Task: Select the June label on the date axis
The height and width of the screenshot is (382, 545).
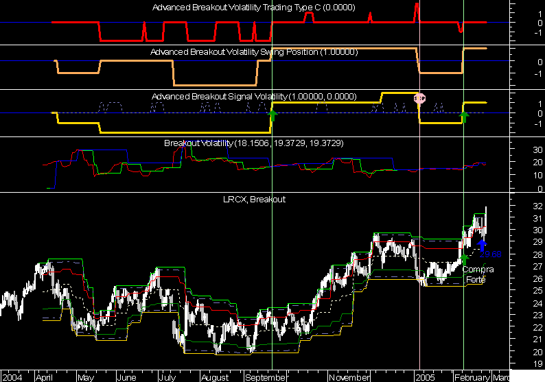Action: (126, 377)
